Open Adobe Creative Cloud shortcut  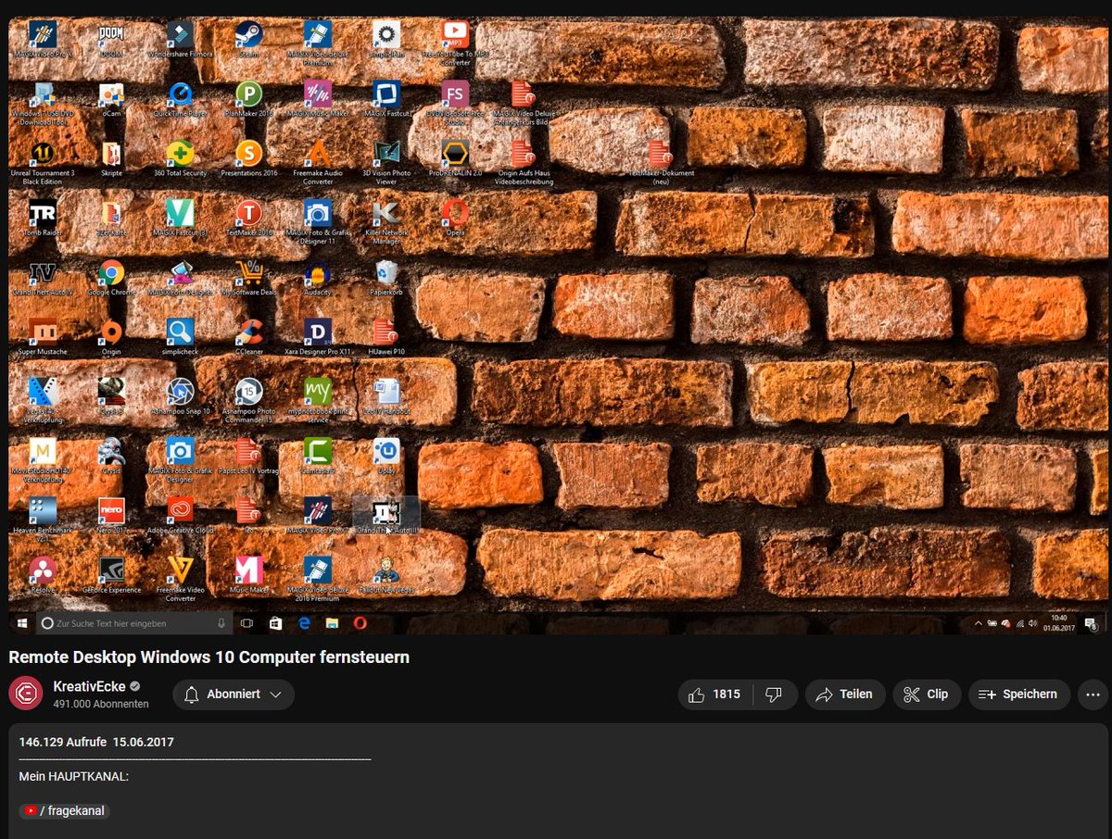(180, 515)
